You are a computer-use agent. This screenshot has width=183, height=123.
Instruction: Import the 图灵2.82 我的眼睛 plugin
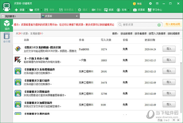click(x=169, y=49)
